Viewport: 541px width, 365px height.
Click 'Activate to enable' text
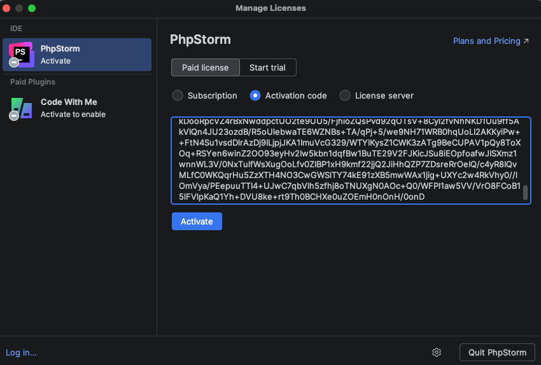73,114
